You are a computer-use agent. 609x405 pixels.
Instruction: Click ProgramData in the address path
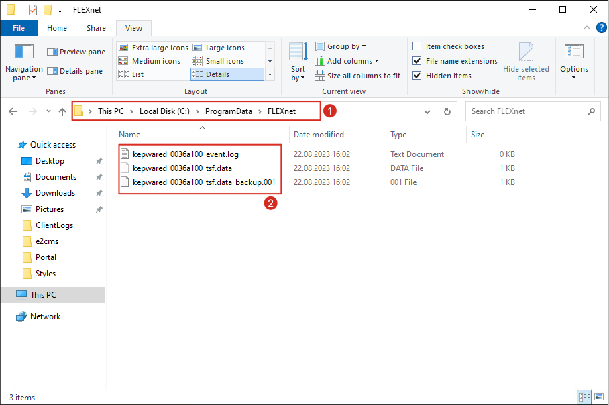pos(228,111)
